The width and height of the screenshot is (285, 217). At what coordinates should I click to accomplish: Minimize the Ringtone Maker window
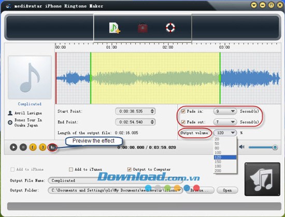click(x=263, y=5)
